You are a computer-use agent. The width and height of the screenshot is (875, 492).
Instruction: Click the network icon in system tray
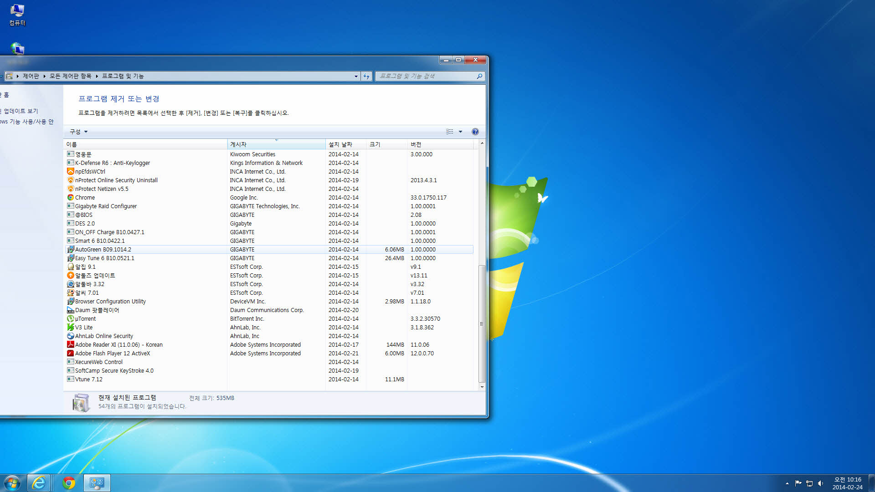pos(809,483)
